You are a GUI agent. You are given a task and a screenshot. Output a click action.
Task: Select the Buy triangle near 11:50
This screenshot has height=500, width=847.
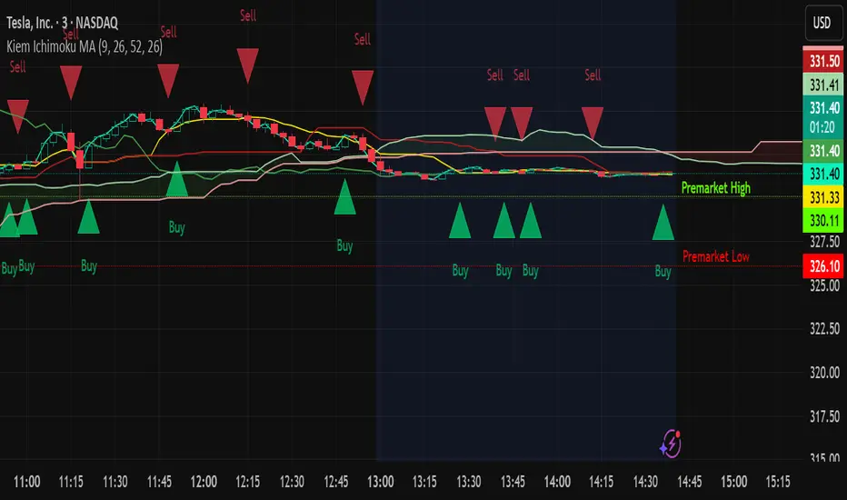click(176, 179)
